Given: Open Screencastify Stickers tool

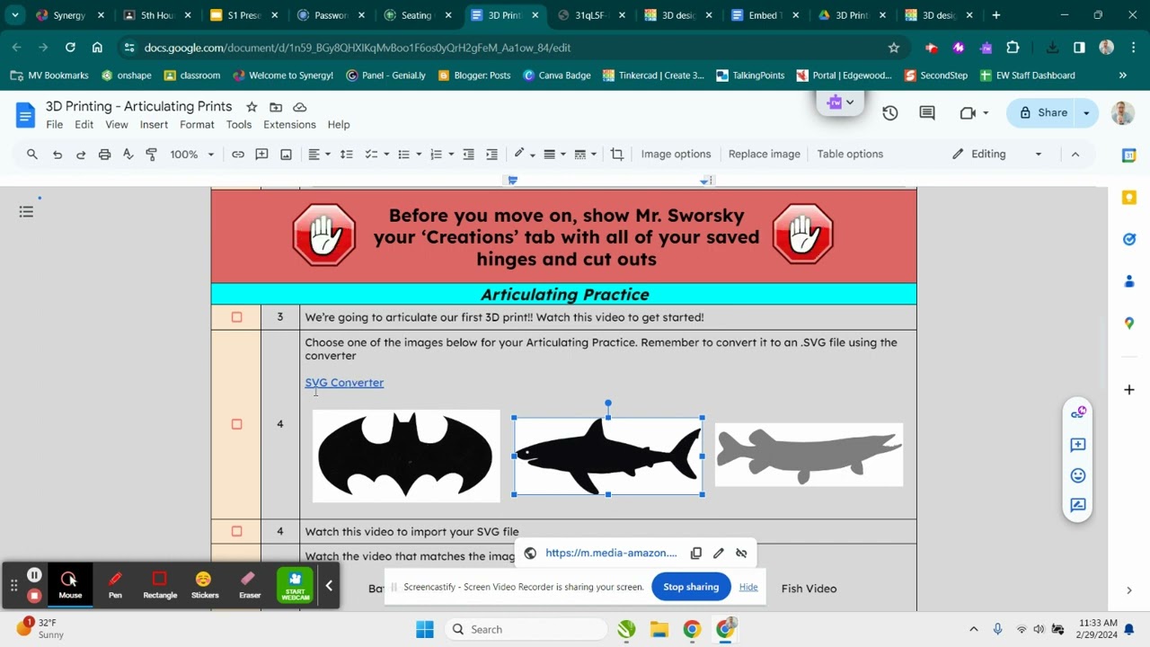Looking at the screenshot, I should coord(204,585).
